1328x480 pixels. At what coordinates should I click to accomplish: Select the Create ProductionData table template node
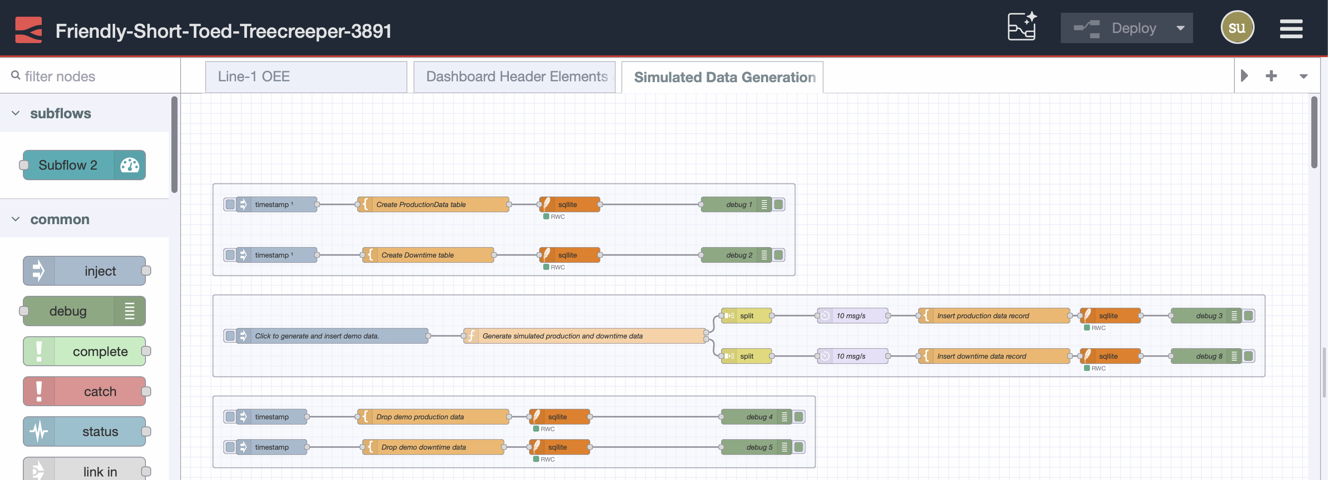[433, 204]
